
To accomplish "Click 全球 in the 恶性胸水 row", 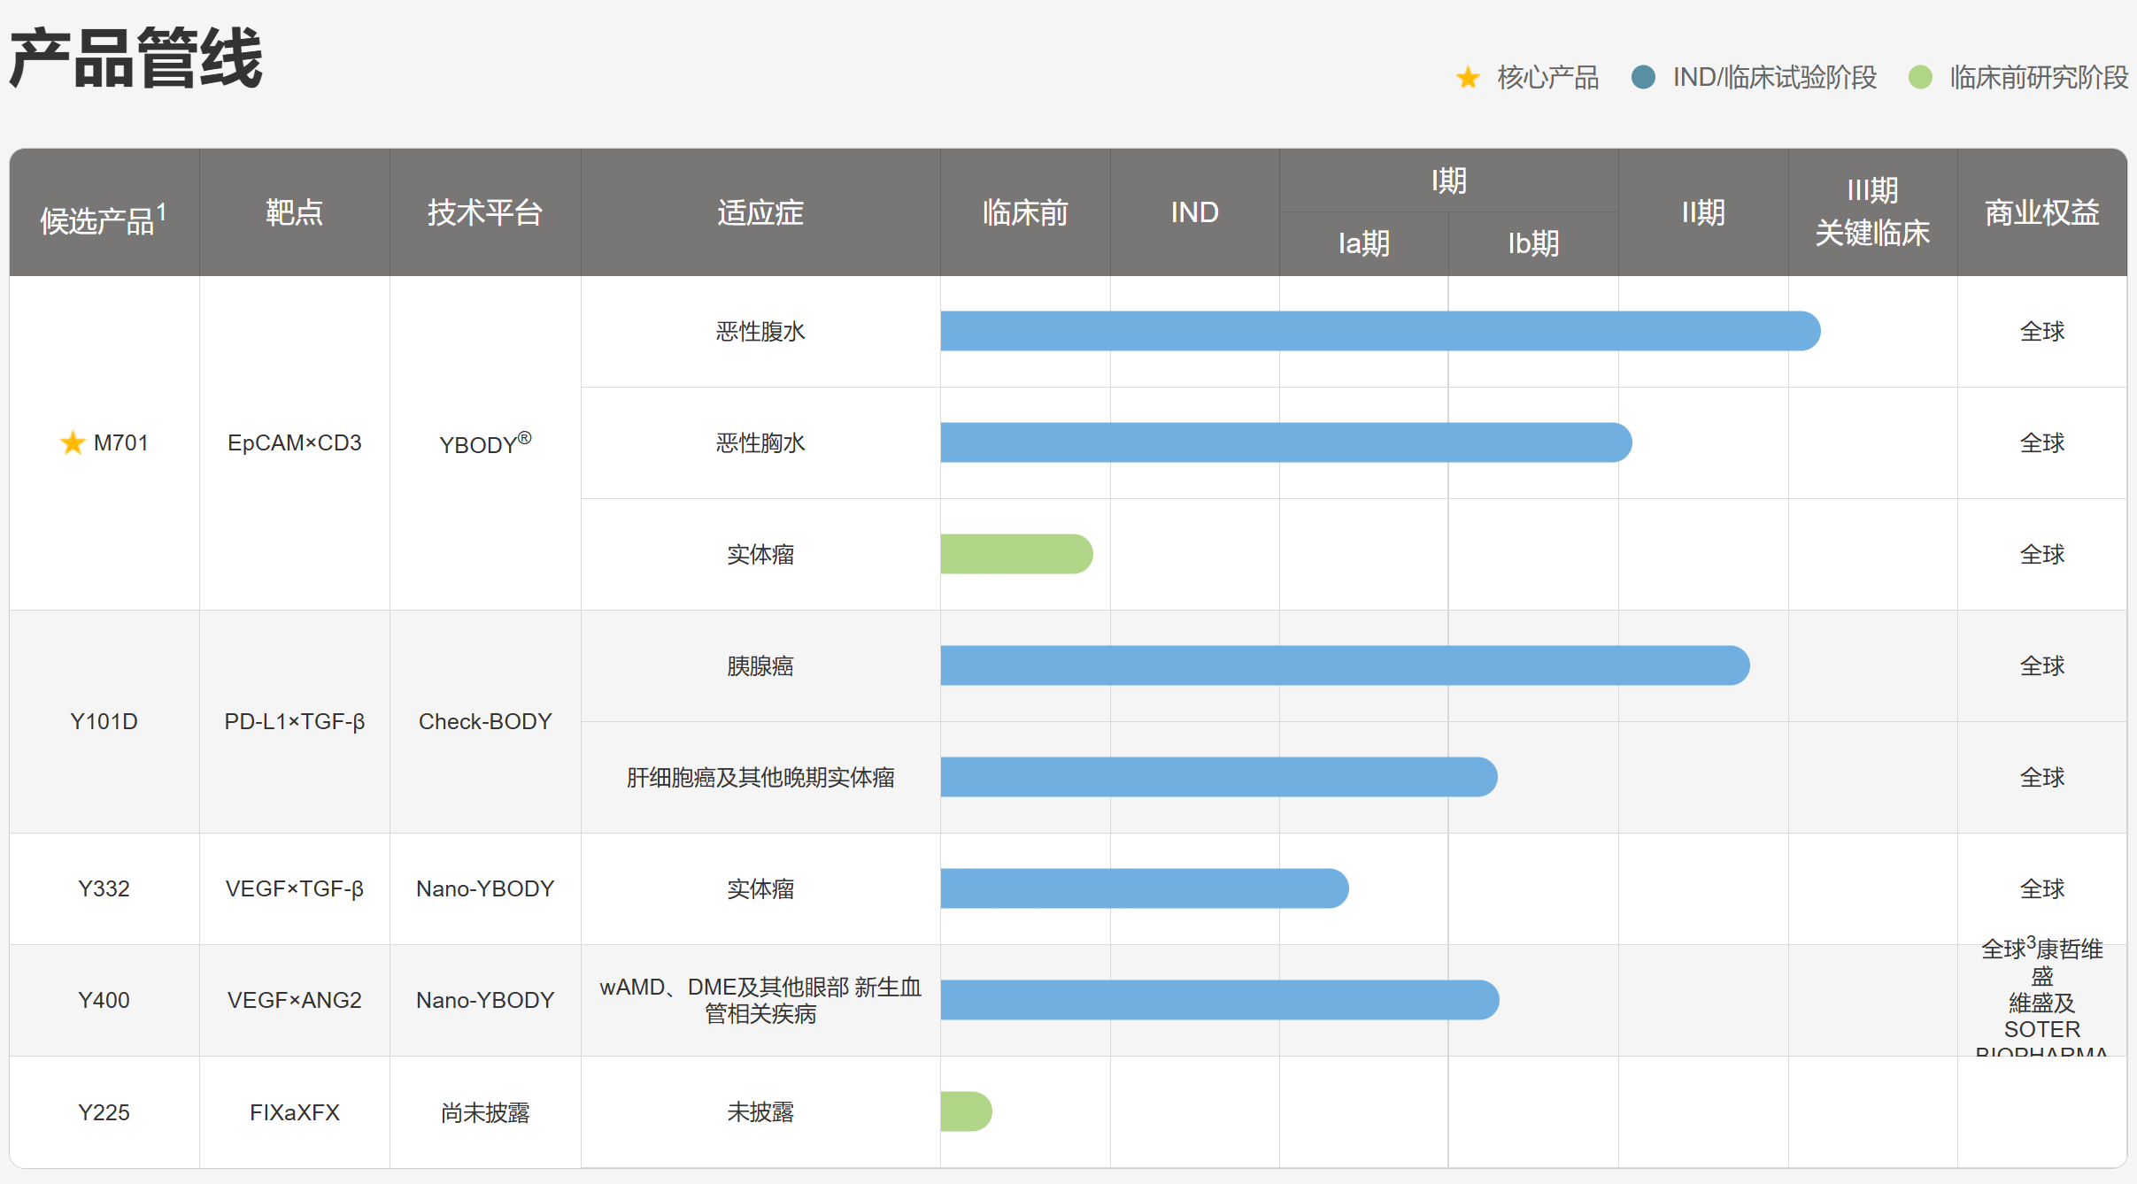I will [2042, 442].
